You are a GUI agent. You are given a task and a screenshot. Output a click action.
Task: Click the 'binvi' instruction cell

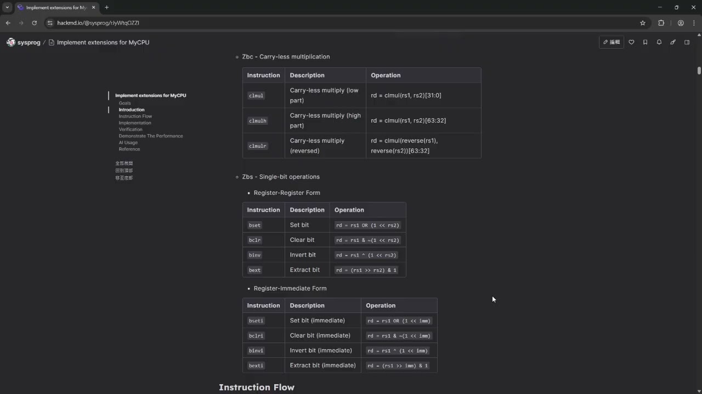pos(256,350)
